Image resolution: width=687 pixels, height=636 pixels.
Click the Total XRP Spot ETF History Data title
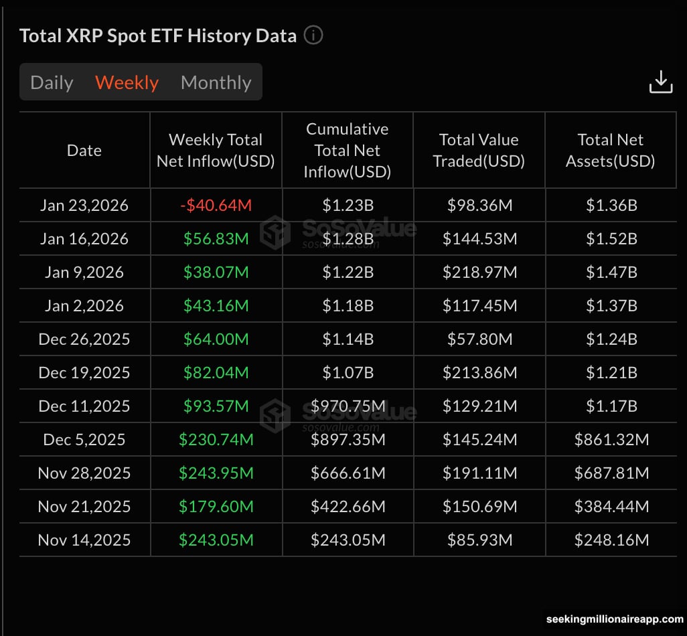point(159,36)
